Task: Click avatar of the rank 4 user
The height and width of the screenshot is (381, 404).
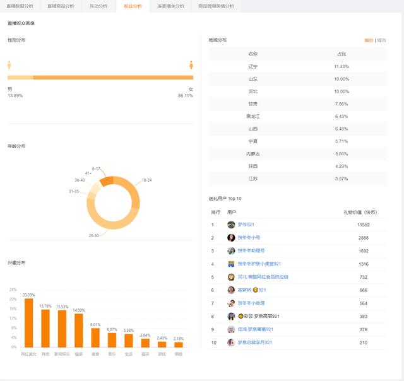Action: point(231,264)
